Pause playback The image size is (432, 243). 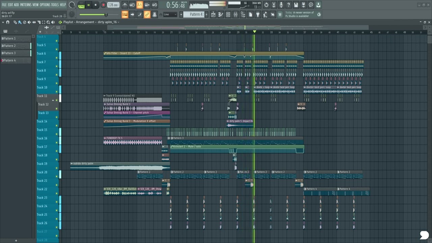coord(88,5)
